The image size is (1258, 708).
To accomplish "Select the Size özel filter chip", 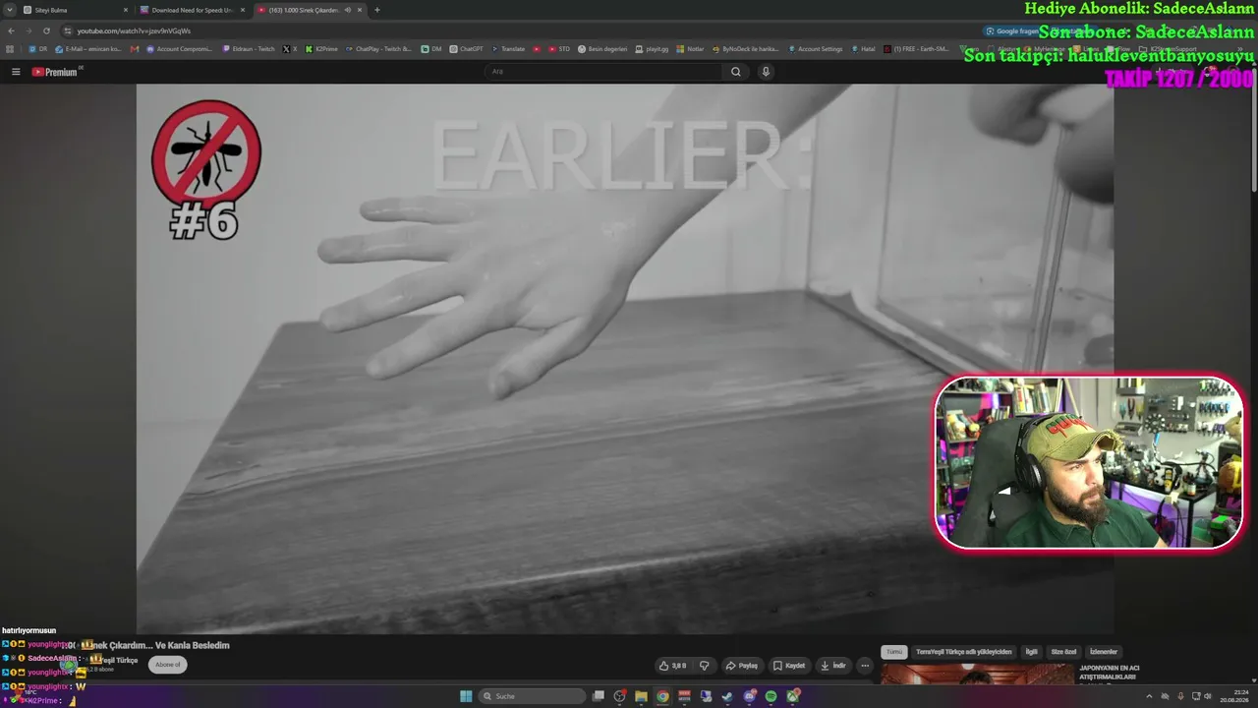I will pyautogui.click(x=1064, y=652).
